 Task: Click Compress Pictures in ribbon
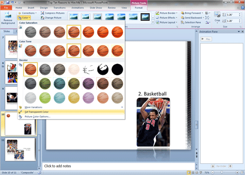click(53, 13)
